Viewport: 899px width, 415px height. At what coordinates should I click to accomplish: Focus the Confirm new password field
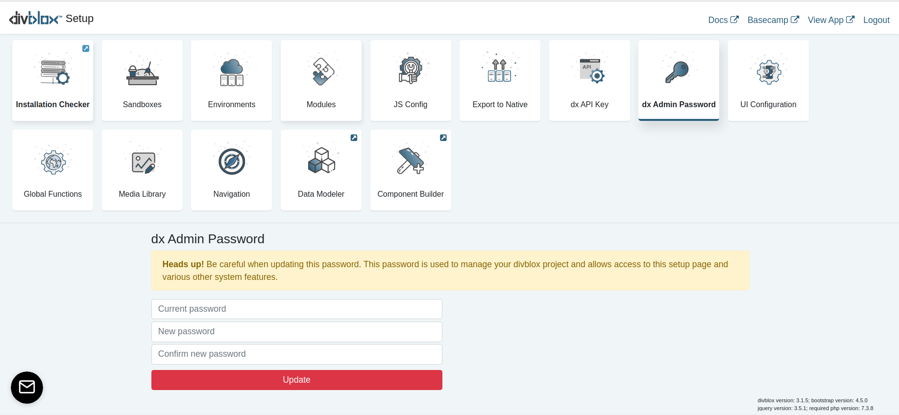297,354
